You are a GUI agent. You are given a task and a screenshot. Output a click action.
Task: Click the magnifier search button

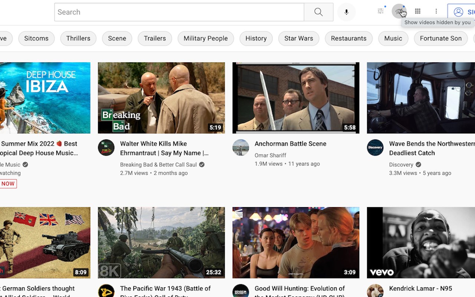pyautogui.click(x=318, y=12)
